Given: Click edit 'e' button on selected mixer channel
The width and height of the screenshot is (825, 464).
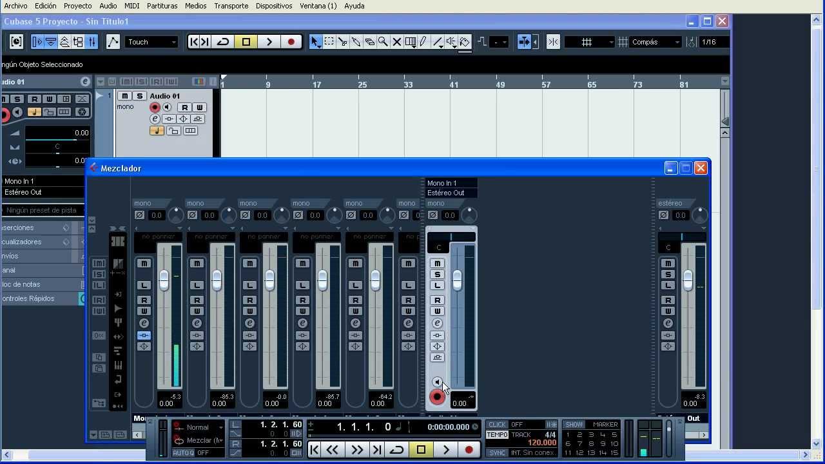Looking at the screenshot, I should [x=437, y=323].
